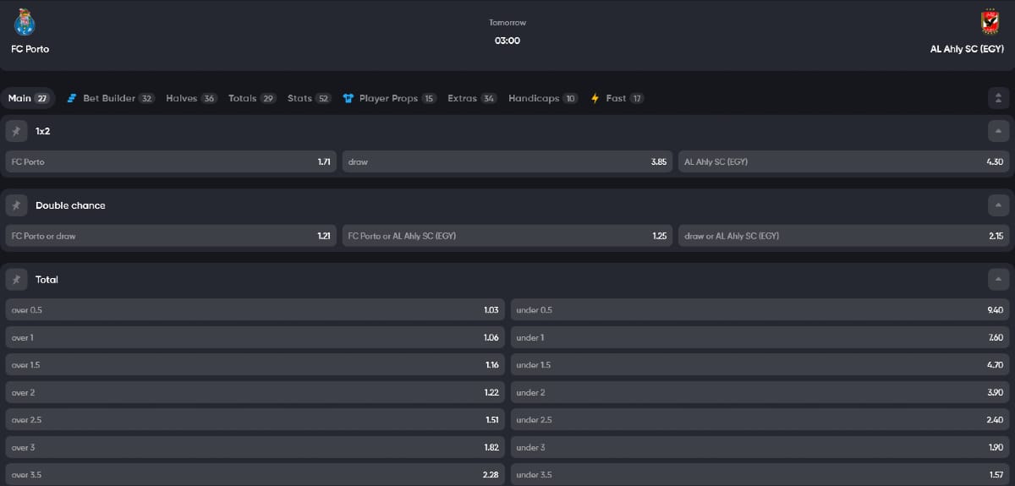Click the AL Ahly SC (EGY) team name

click(x=967, y=49)
